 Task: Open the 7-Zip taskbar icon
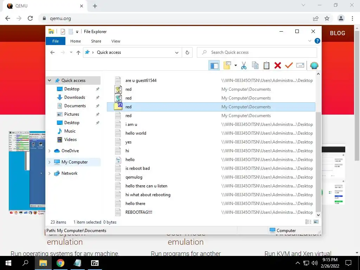click(95, 263)
